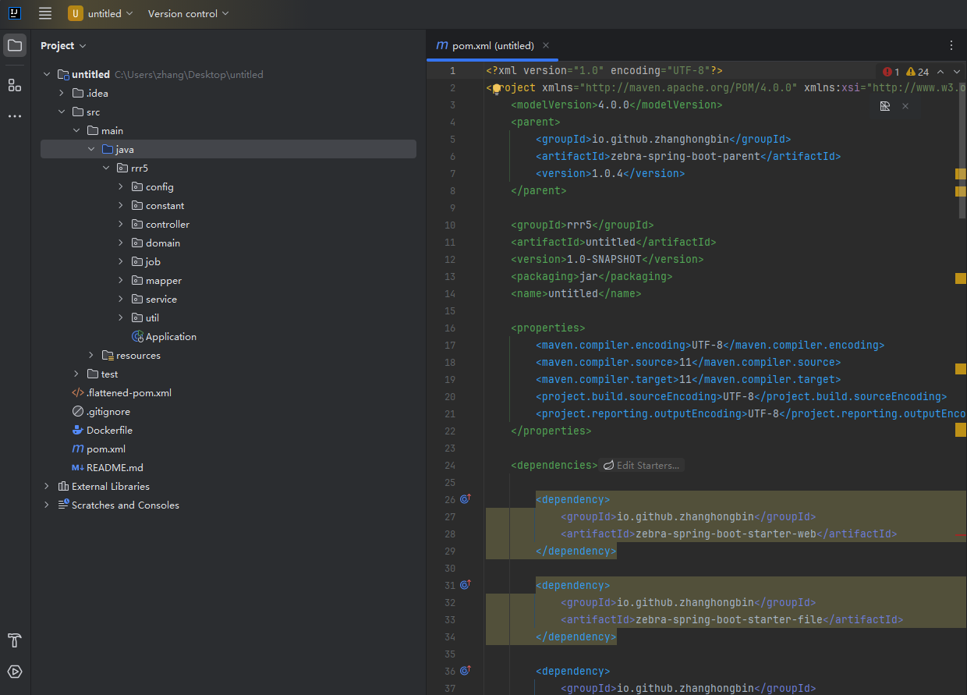Open the Project view selector dropdown

[63, 46]
